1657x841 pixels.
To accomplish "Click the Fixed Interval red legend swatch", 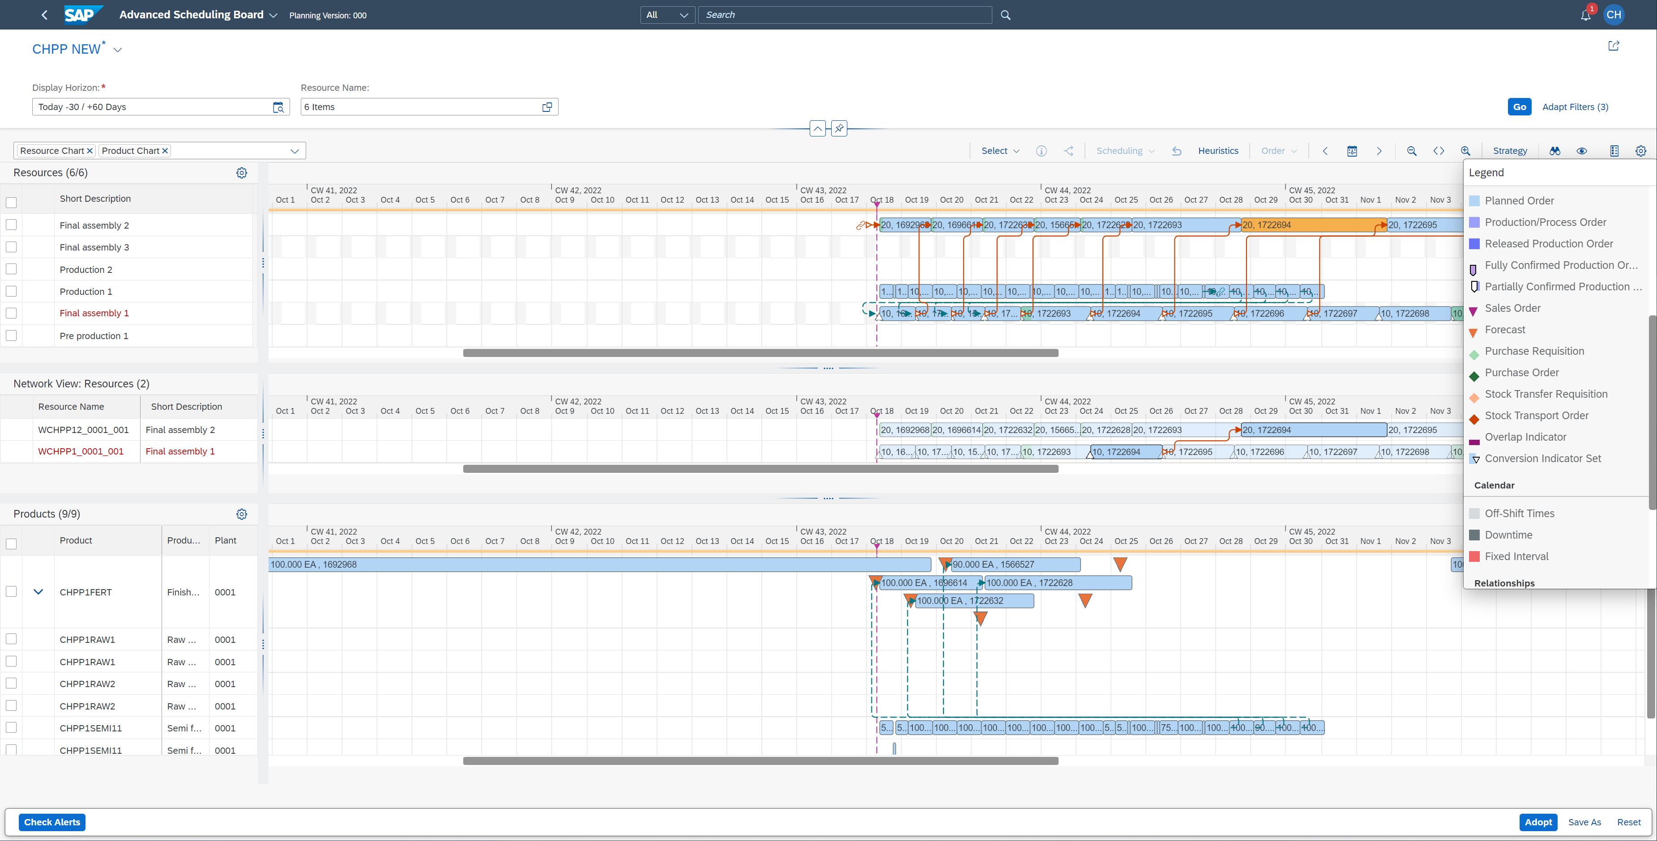I will click(x=1475, y=556).
